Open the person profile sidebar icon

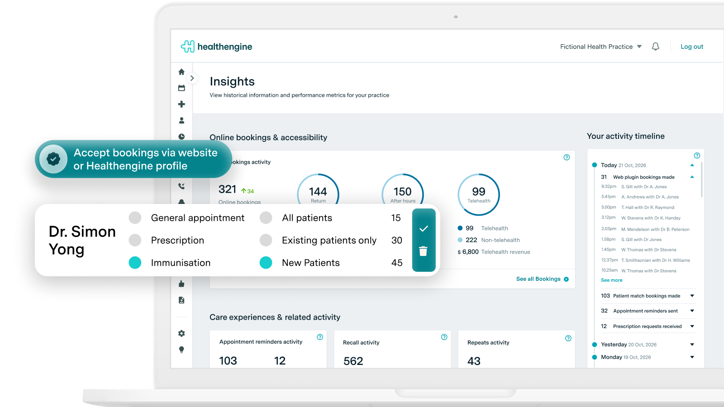[x=181, y=120]
